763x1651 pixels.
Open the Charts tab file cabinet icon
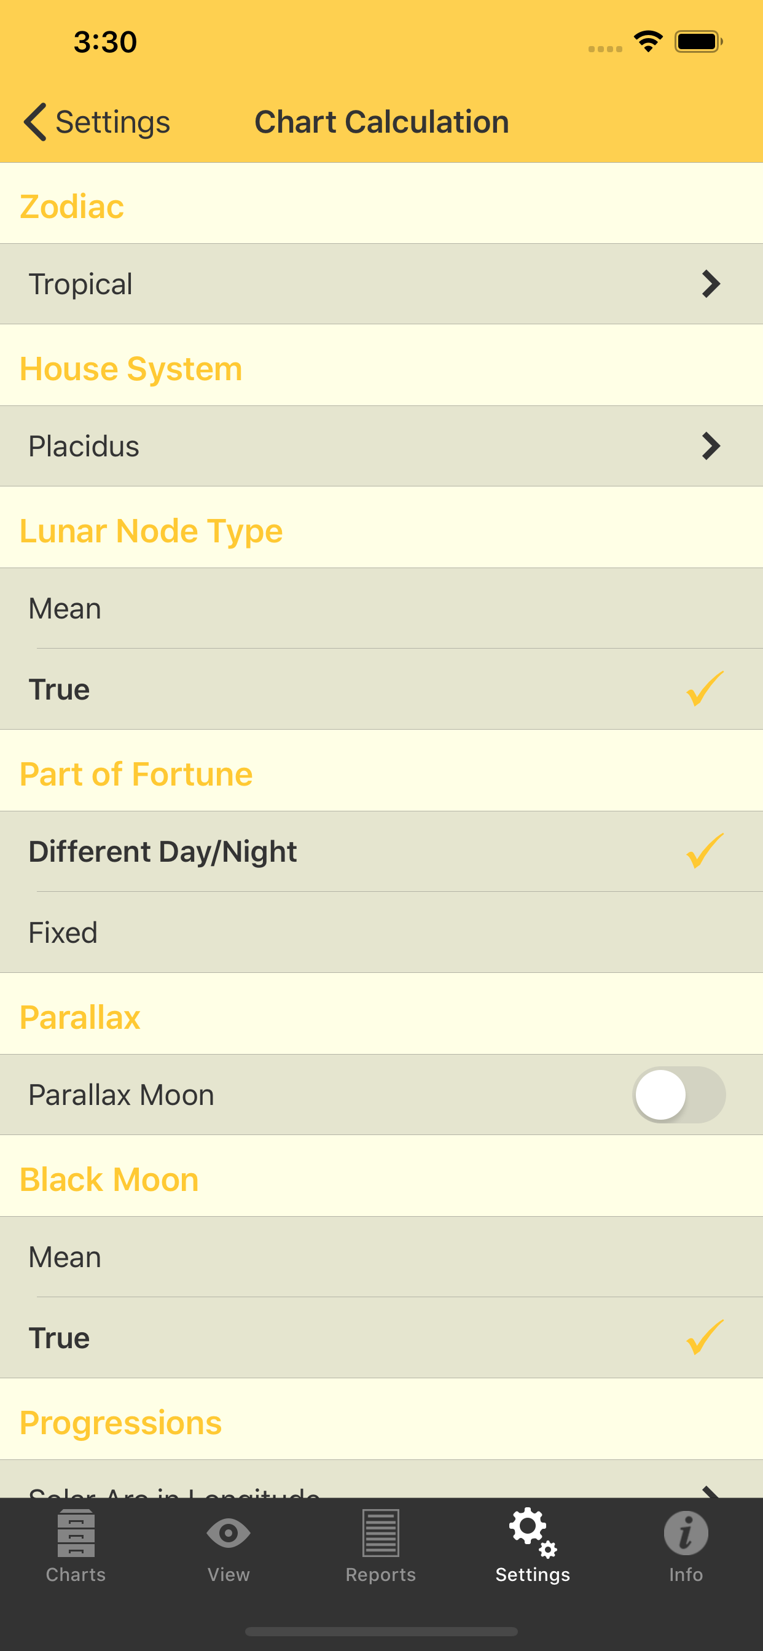click(x=76, y=1533)
